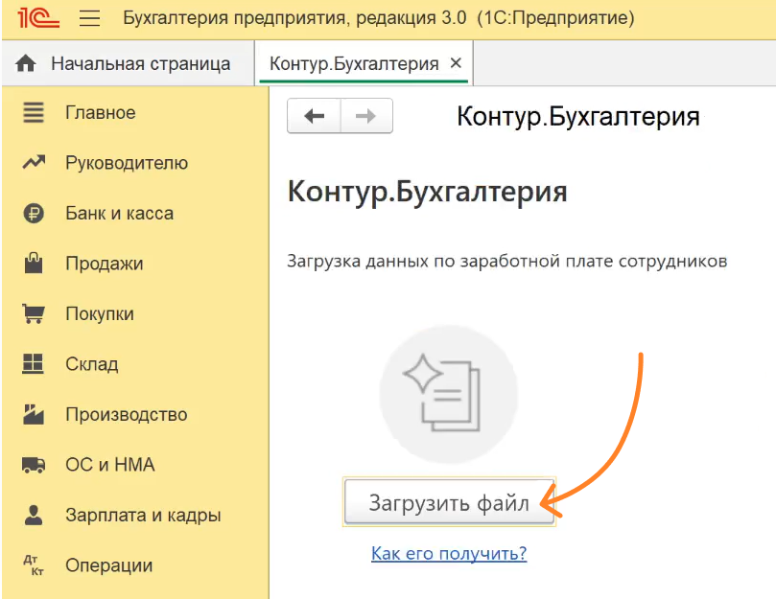Click the Загрузить файл button

(449, 501)
